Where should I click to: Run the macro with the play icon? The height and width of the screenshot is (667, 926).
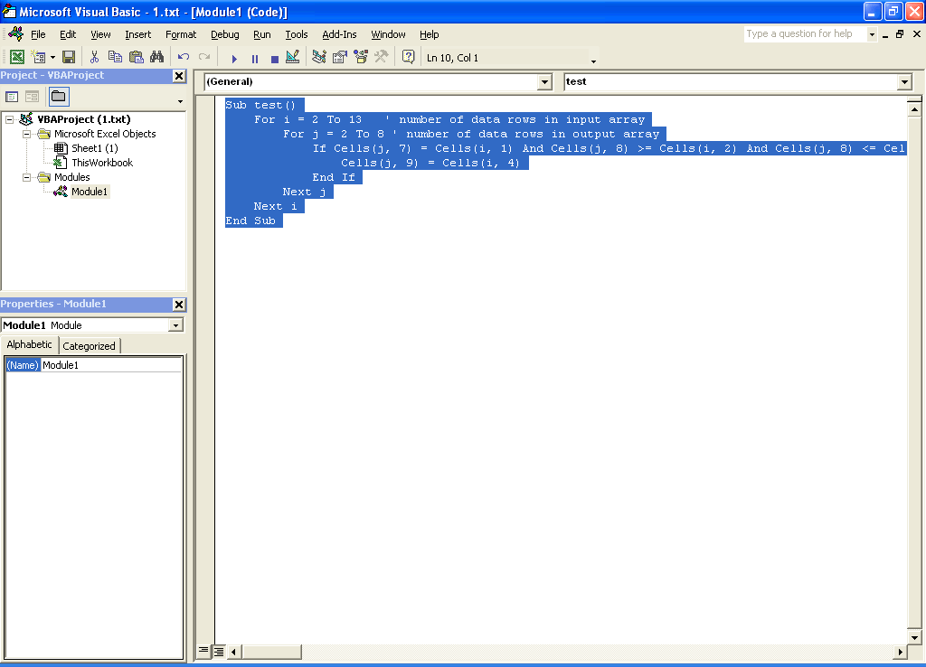tap(234, 59)
